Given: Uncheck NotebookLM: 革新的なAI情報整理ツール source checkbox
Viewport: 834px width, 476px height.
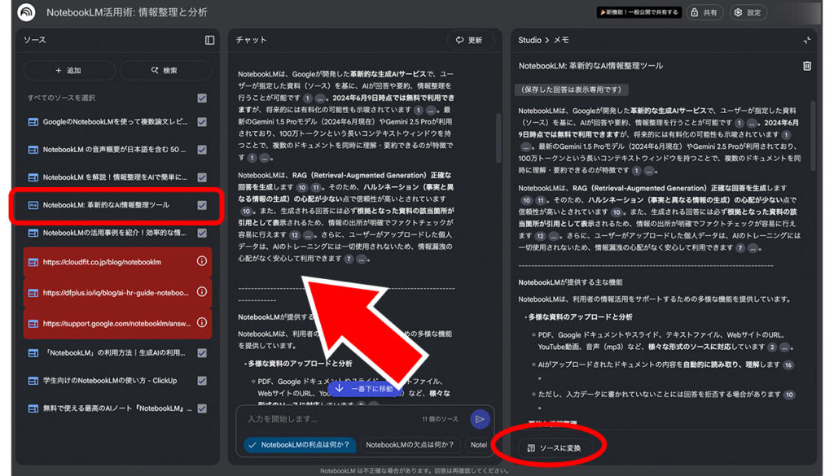Looking at the screenshot, I should point(202,205).
